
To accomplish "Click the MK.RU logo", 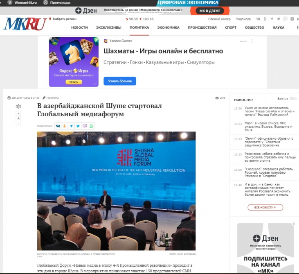I will (25, 25).
